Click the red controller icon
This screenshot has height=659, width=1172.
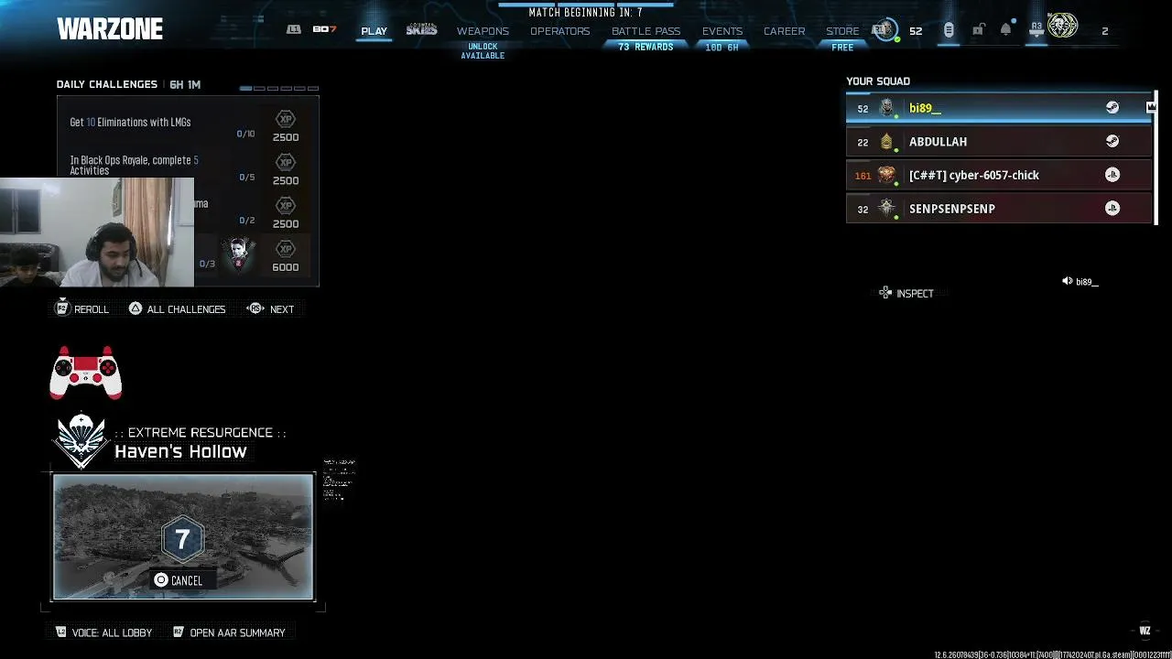(x=86, y=373)
